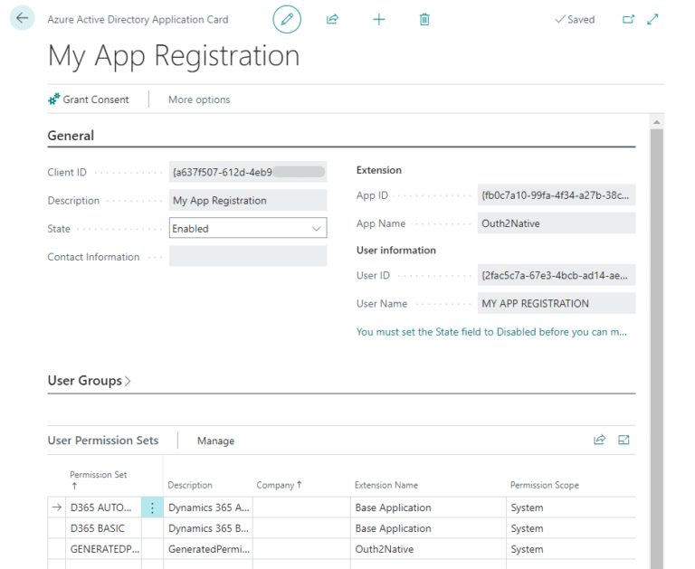Screen dimensions: 695x569
Task: Open the share icon in header
Action: [x=332, y=19]
